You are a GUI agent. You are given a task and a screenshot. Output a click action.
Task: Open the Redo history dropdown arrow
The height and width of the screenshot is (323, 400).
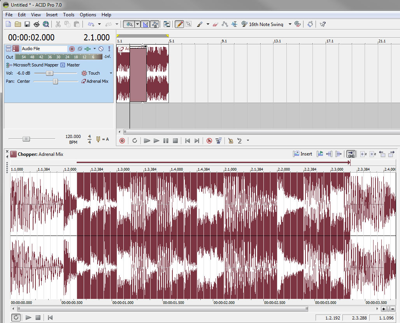tap(117, 24)
